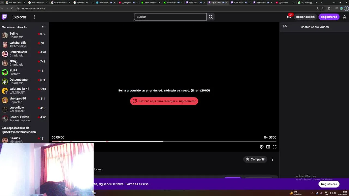This screenshot has height=196, width=349.
Task: Switch to the 'el silo ya tiene' tab
Action: click(x=60, y=2)
